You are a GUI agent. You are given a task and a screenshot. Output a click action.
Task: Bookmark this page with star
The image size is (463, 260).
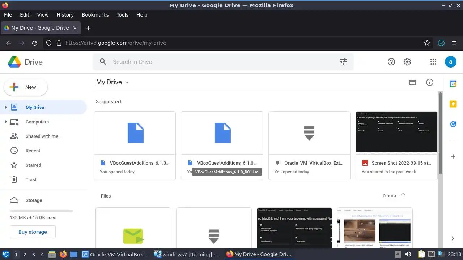pos(427,43)
